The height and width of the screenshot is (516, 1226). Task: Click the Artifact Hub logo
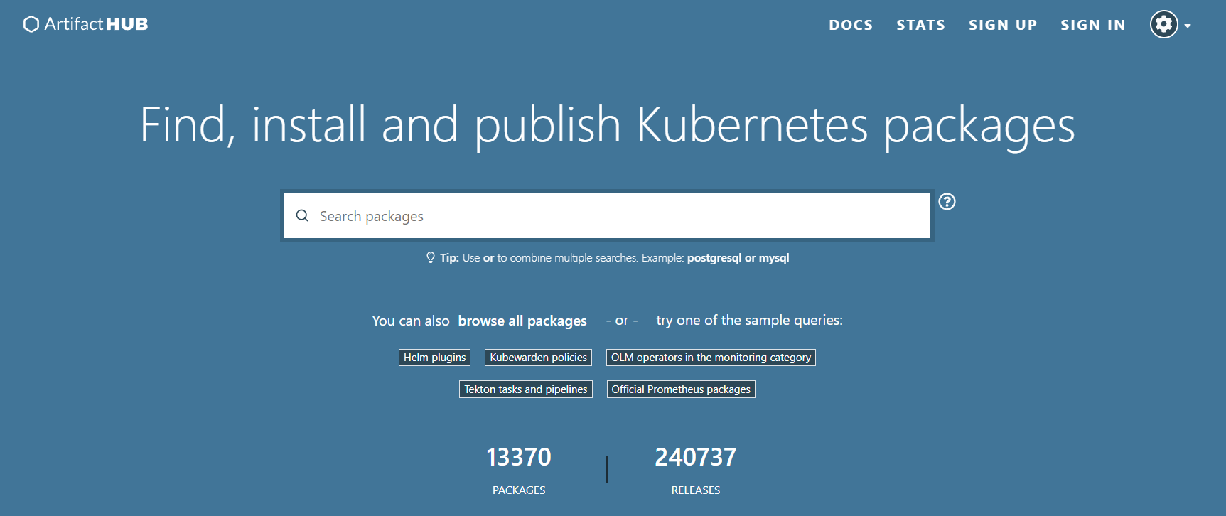[86, 24]
